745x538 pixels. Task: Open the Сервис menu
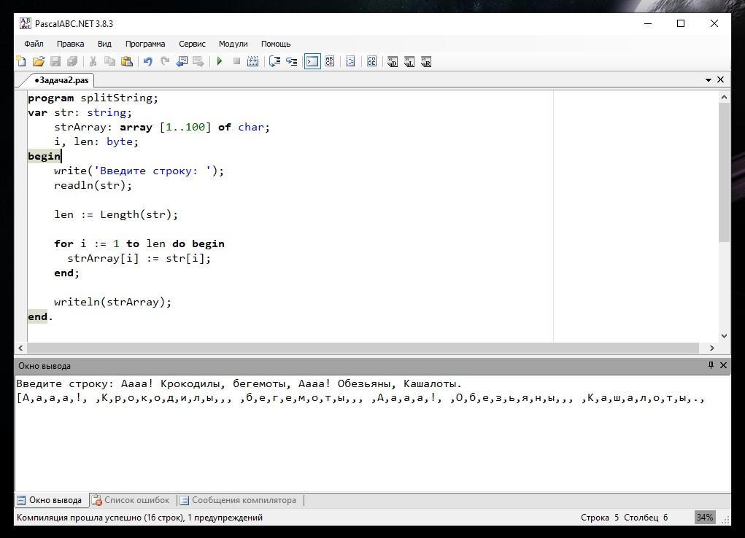(x=192, y=44)
